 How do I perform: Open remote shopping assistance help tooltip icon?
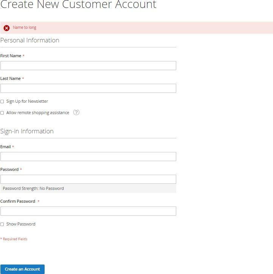point(76,112)
